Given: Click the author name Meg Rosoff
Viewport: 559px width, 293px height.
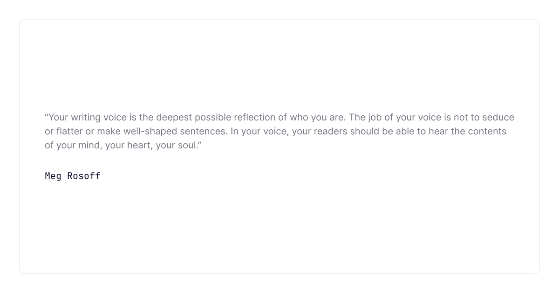Looking at the screenshot, I should tap(73, 176).
